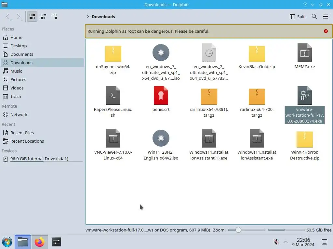Click the highlighted vmware-workstation file name label
This screenshot has height=249, width=333.
click(x=304, y=115)
